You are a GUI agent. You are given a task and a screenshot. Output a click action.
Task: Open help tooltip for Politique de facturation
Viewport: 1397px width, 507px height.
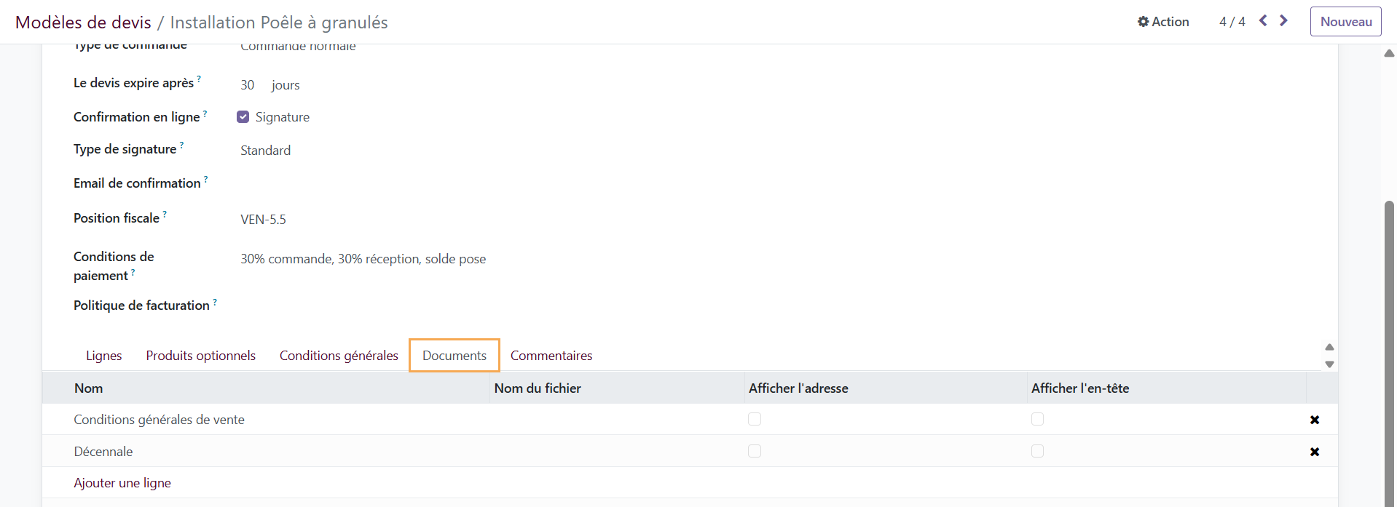[215, 302]
